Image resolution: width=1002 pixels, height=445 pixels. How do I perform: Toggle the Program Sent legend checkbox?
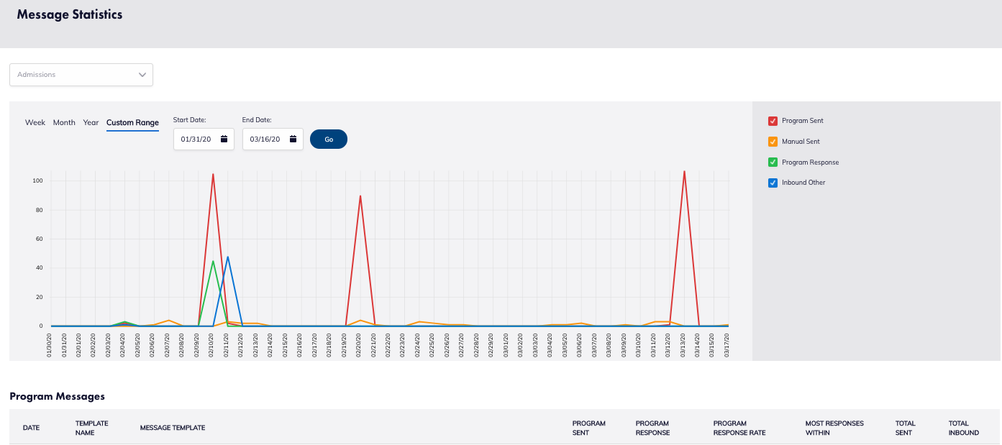coord(773,121)
